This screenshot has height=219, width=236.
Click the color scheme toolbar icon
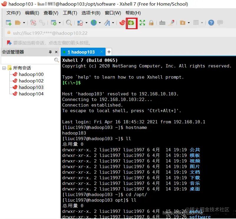[80, 23]
